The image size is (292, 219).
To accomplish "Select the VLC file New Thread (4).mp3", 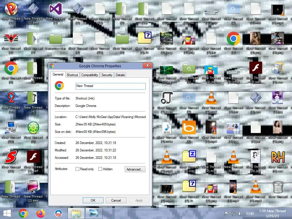I will (x=255, y=191).
